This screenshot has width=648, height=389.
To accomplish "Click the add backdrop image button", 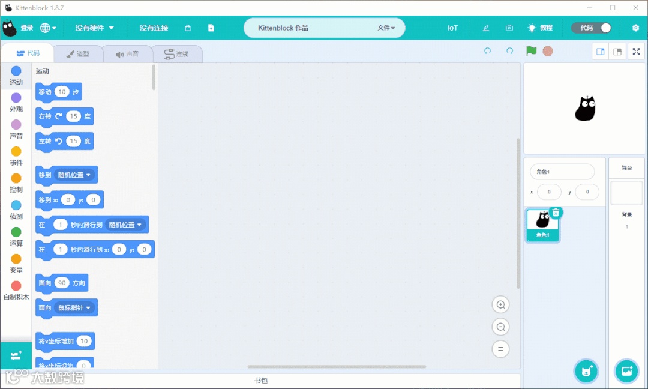I will (626, 371).
